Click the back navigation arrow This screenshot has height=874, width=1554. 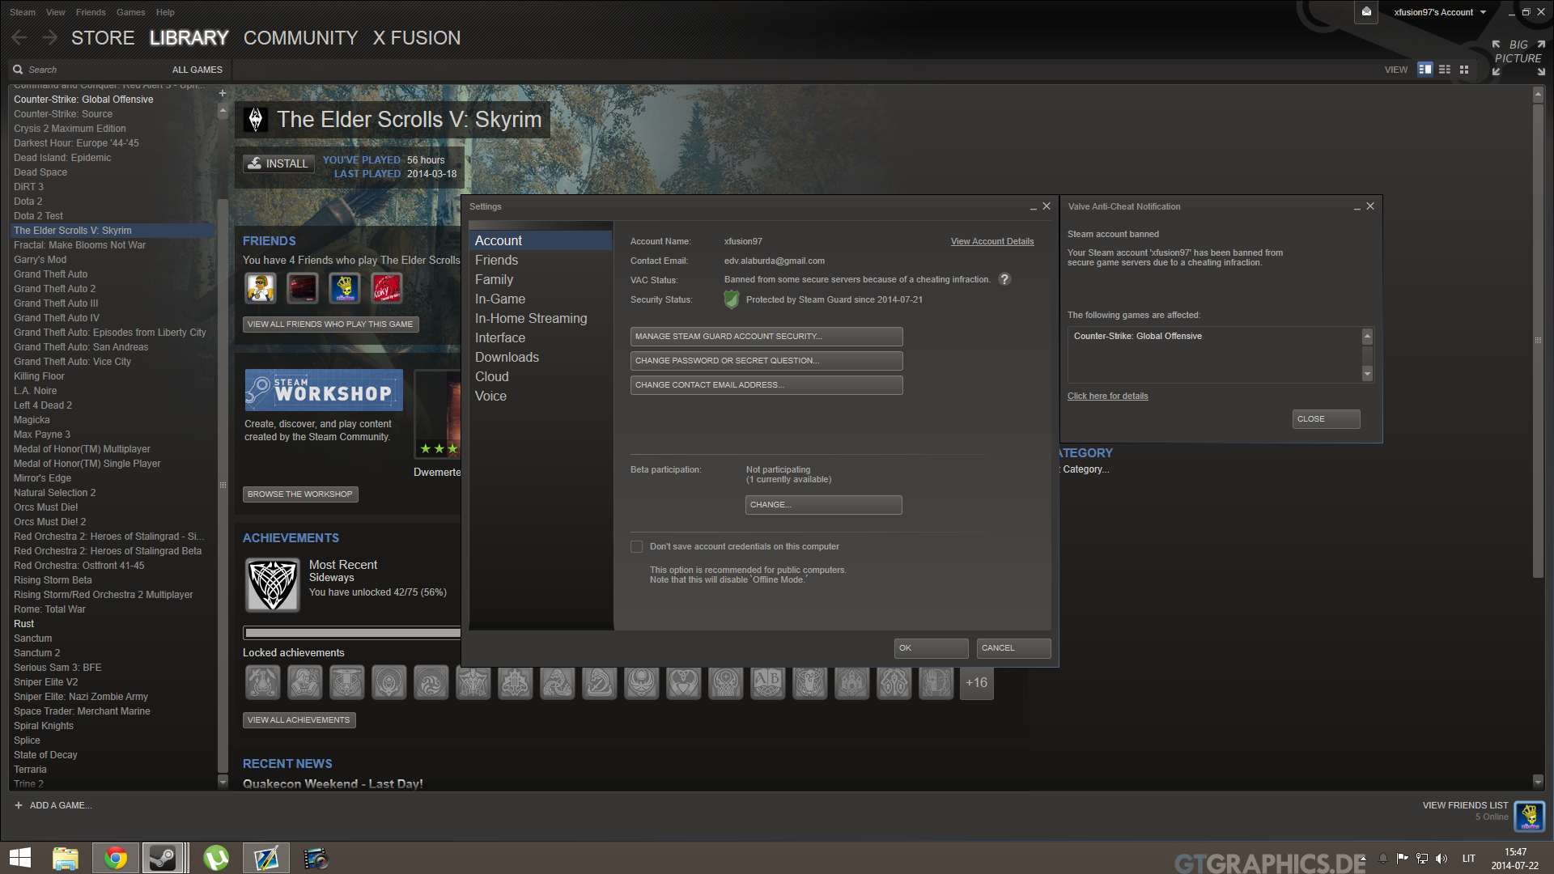click(20, 38)
